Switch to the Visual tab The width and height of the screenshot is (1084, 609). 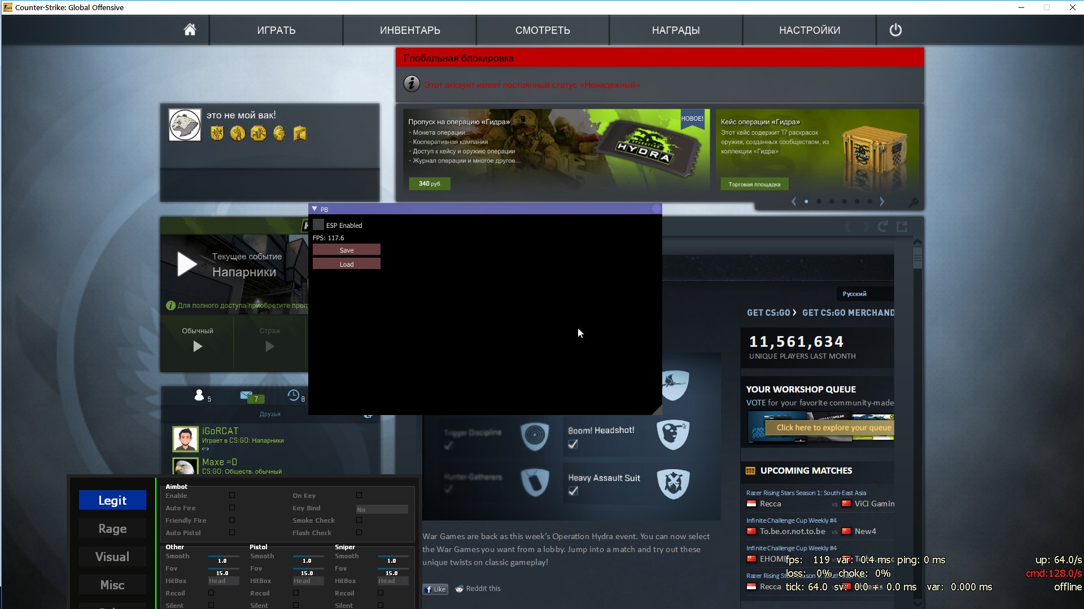coord(112,557)
